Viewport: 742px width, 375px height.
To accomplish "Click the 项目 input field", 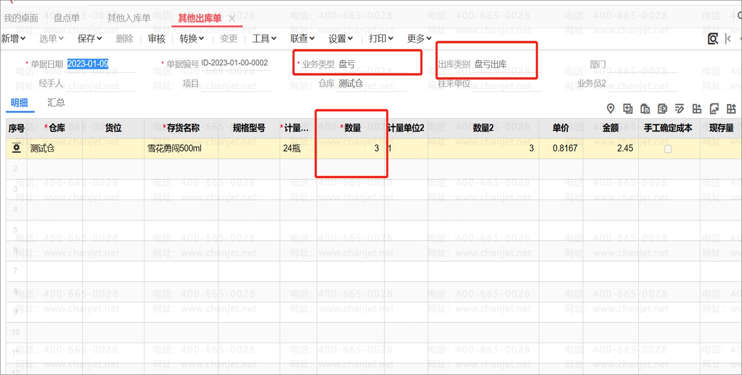I will click(237, 84).
